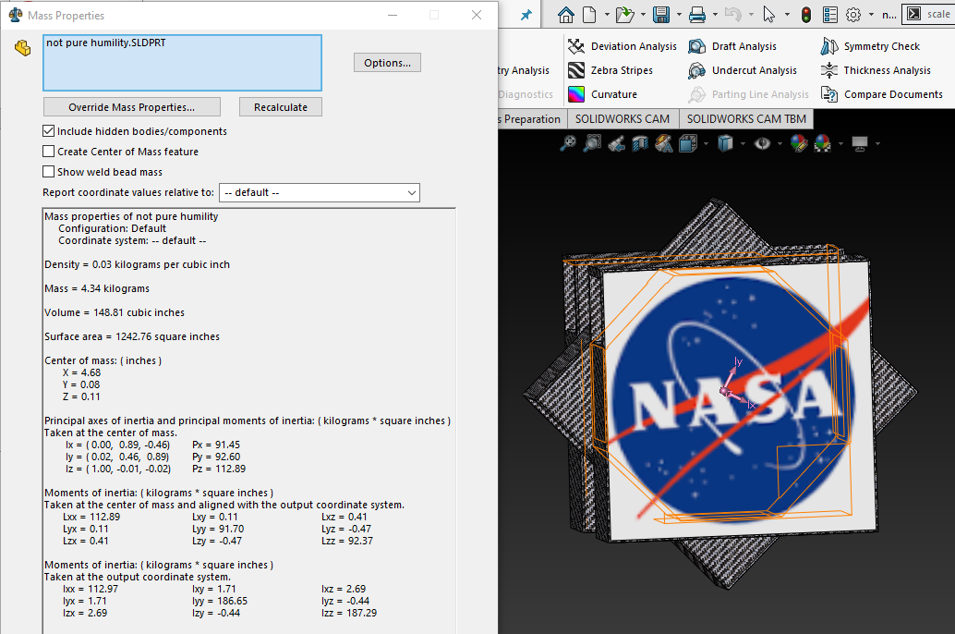Image resolution: width=955 pixels, height=634 pixels.
Task: Switch to the SOLIDWORKS CAM TBM tab
Action: (x=746, y=119)
